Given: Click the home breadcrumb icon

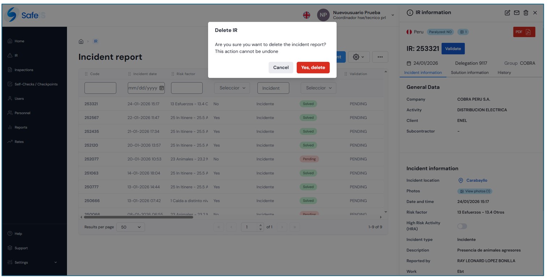Looking at the screenshot, I should coord(81,41).
